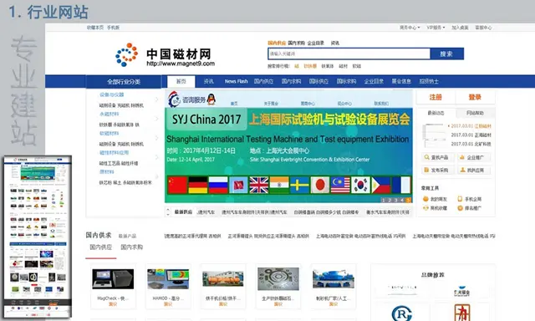Image resolution: width=535 pixels, height=321 pixels.
Task: Open the VIP服务 dropdown in the top bar
Action: [x=436, y=28]
